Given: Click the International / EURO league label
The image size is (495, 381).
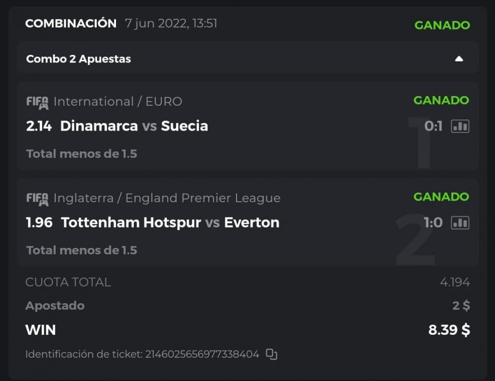Looking at the screenshot, I should point(118,102).
